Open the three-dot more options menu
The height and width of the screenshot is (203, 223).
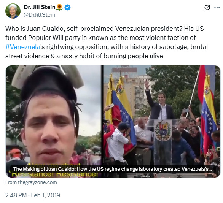click(217, 7)
